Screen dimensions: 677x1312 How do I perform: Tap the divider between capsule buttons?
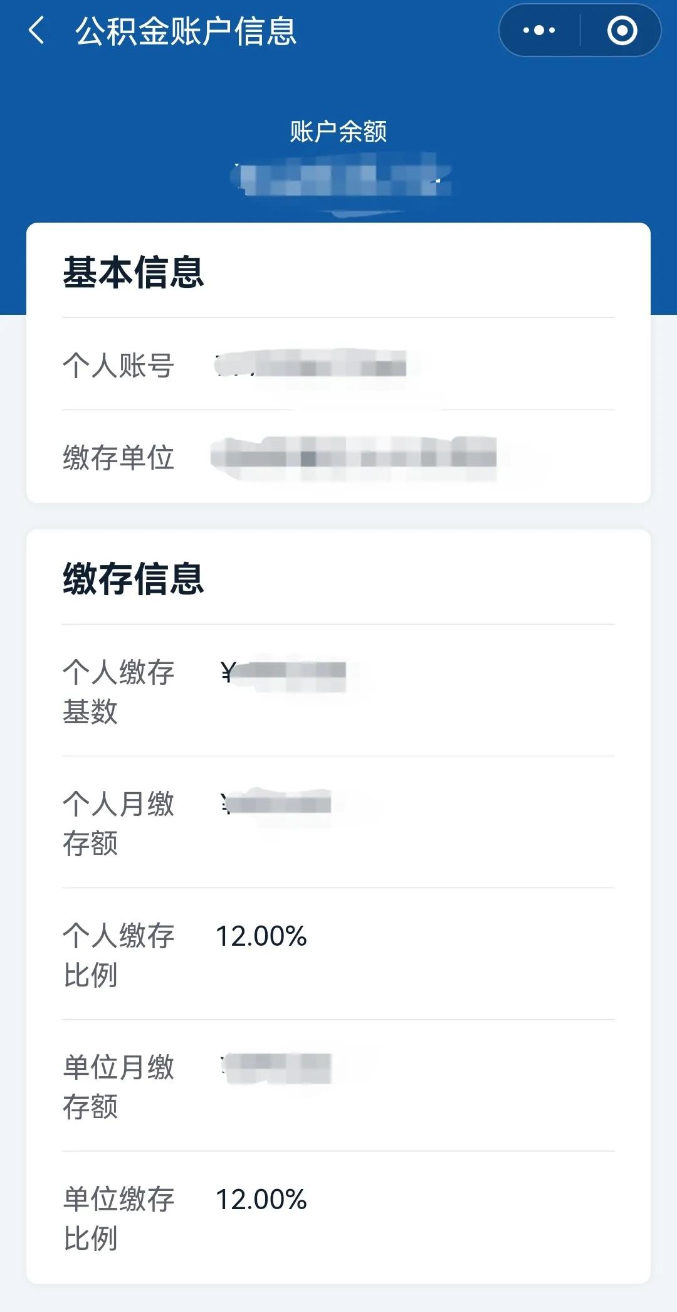(580, 29)
